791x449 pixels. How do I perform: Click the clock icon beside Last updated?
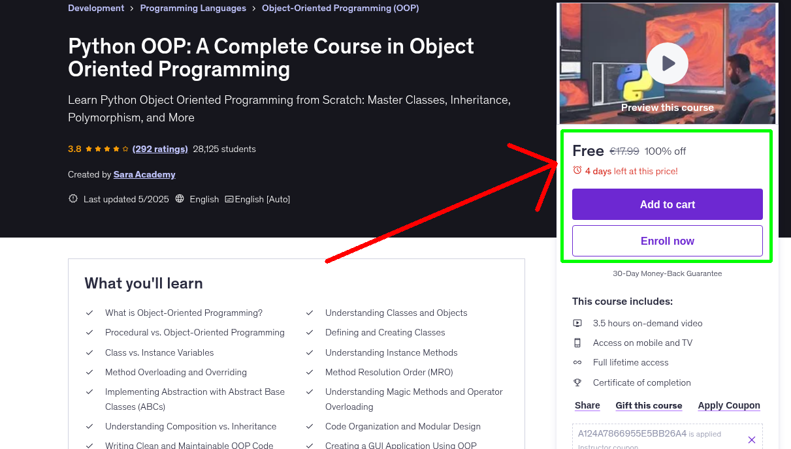[x=73, y=199]
